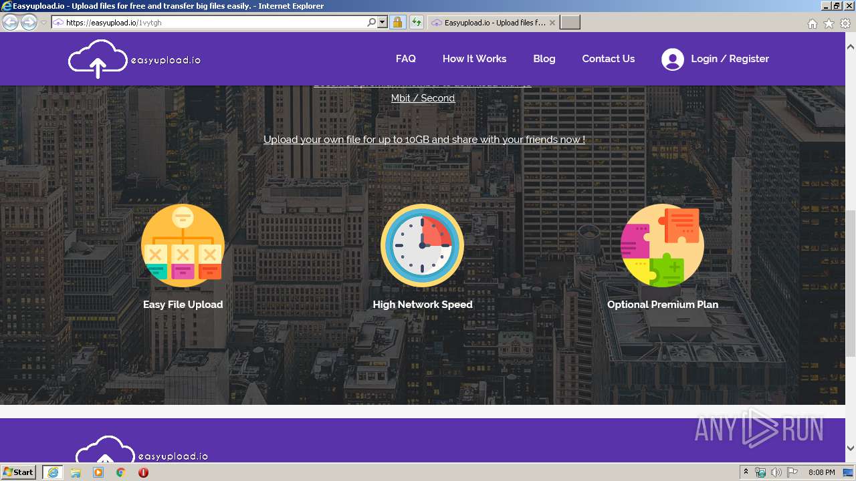
Task: Show hidden tray icons arrow
Action: 746,472
